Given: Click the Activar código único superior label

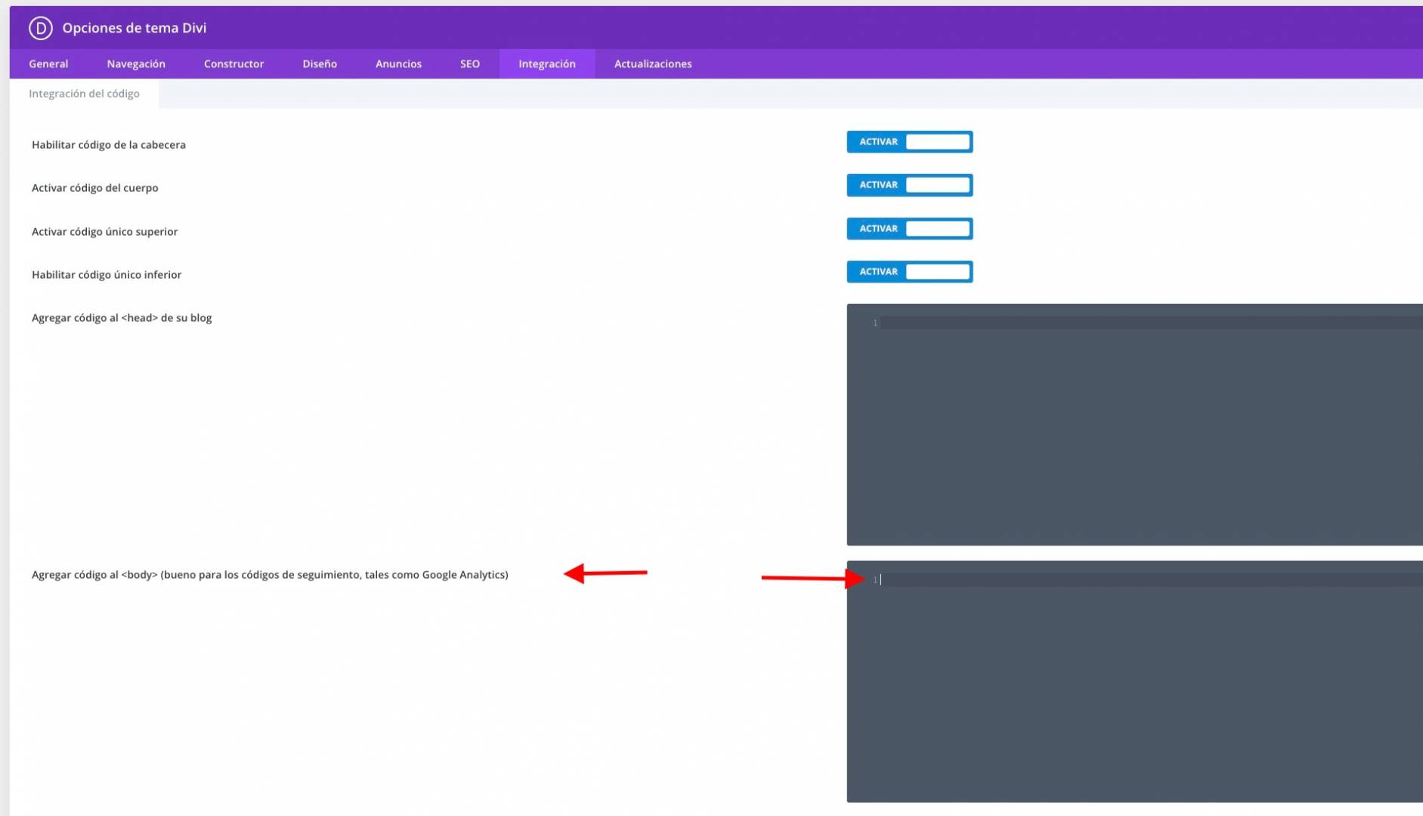Looking at the screenshot, I should [105, 232].
